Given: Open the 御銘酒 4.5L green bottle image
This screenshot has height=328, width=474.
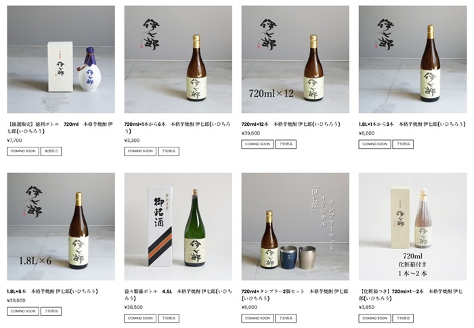Looking at the screenshot, I should [178, 227].
